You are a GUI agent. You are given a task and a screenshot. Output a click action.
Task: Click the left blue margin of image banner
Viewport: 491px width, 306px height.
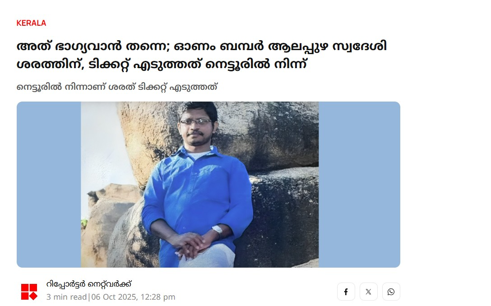[x=49, y=185]
